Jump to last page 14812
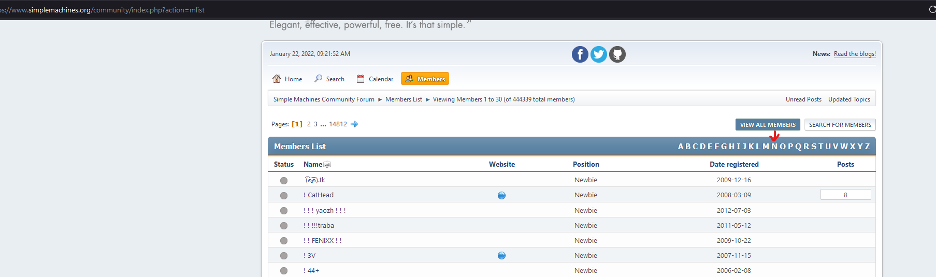936x277 pixels. tap(338, 124)
